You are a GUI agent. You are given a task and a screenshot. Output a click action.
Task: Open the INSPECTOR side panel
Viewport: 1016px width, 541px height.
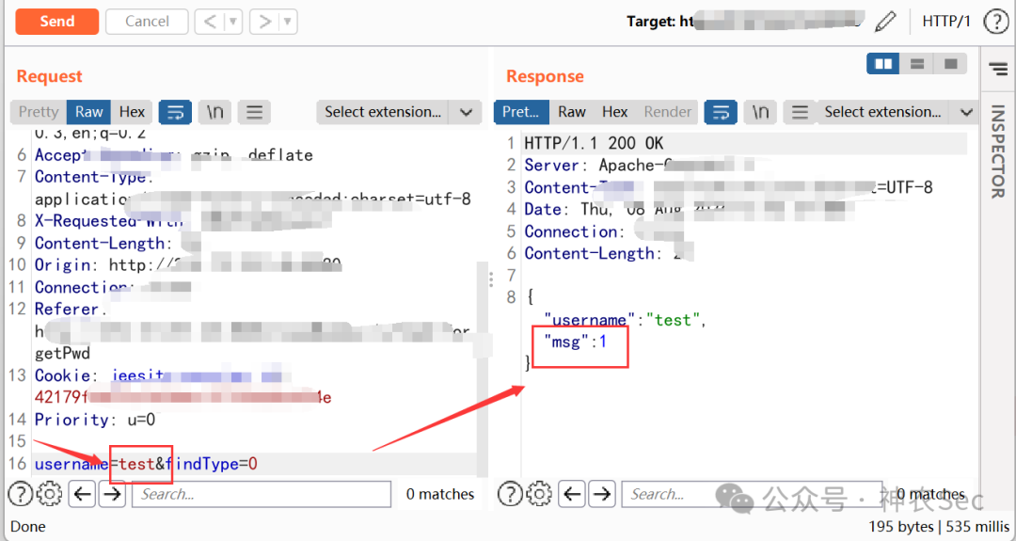click(997, 151)
